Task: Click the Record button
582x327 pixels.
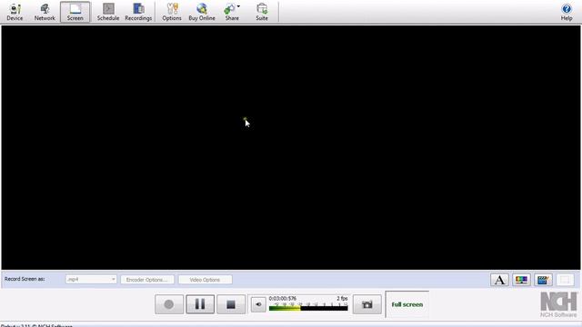Action: click(x=169, y=304)
